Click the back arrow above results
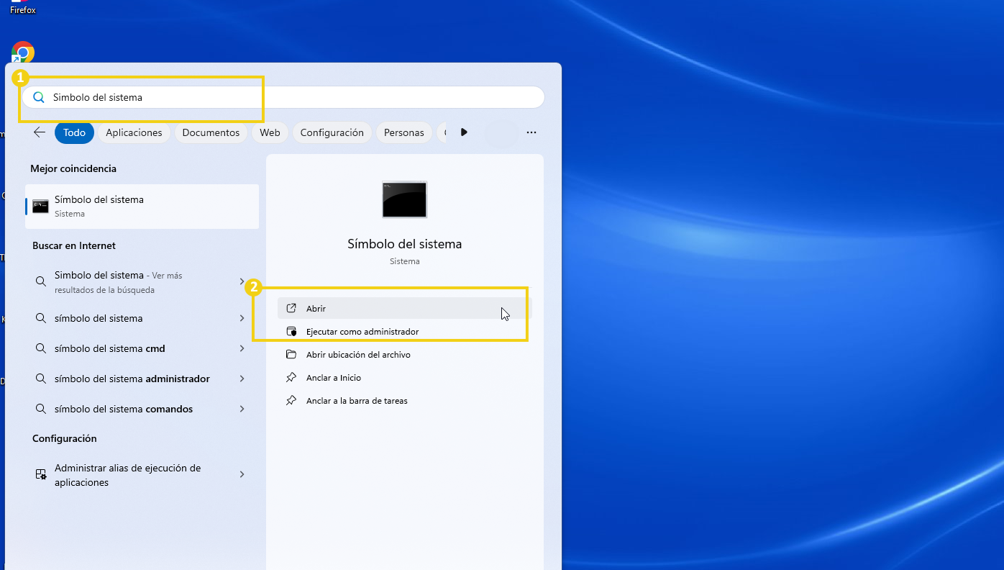This screenshot has height=570, width=1004. [x=39, y=132]
